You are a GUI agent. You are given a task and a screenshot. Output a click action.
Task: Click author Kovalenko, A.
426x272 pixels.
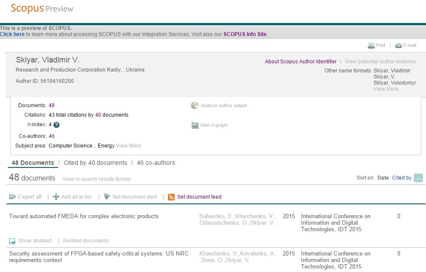pos(258,253)
